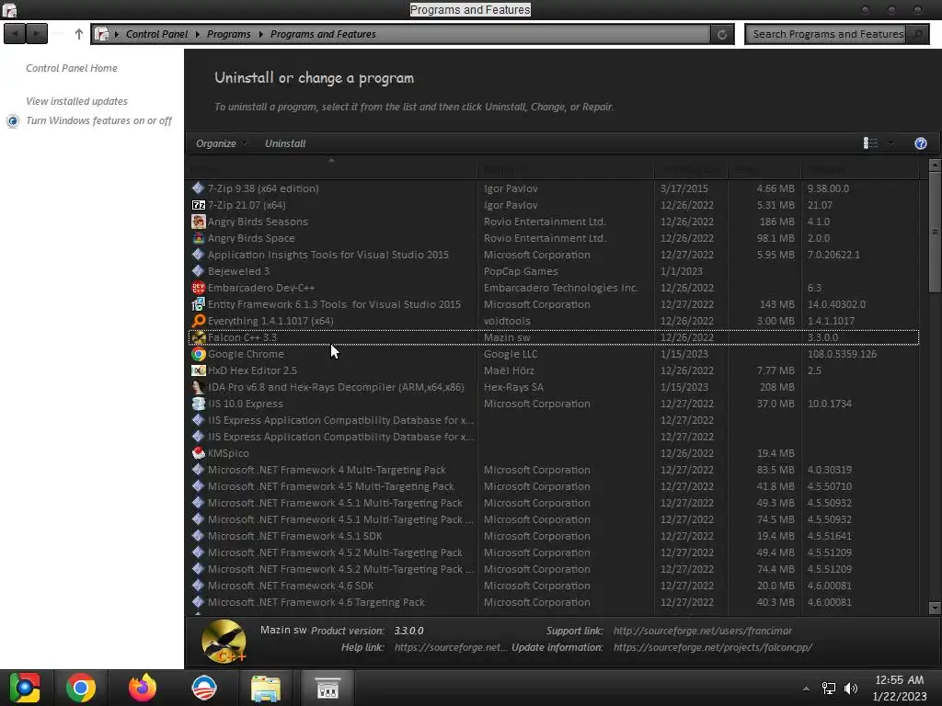
Task: Open File Explorer from the taskbar
Action: click(x=266, y=688)
